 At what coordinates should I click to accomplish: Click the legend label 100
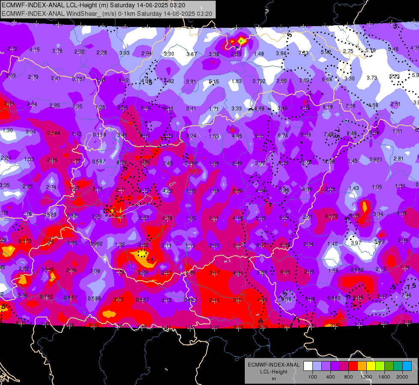pyautogui.click(x=312, y=377)
